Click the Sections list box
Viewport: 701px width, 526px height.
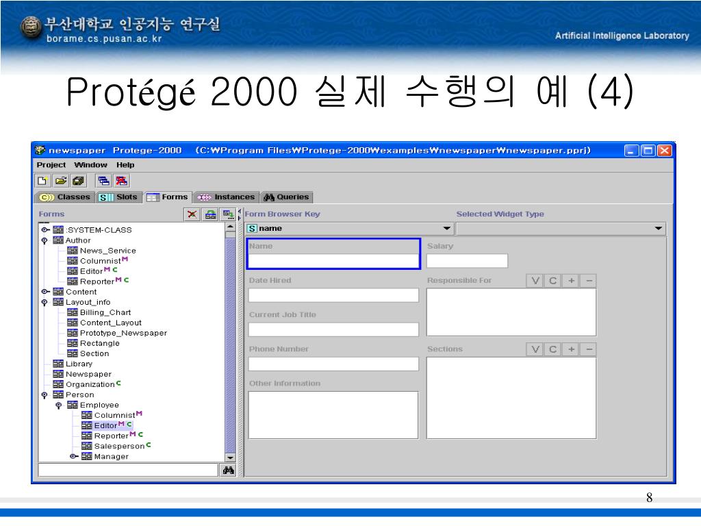point(511,398)
